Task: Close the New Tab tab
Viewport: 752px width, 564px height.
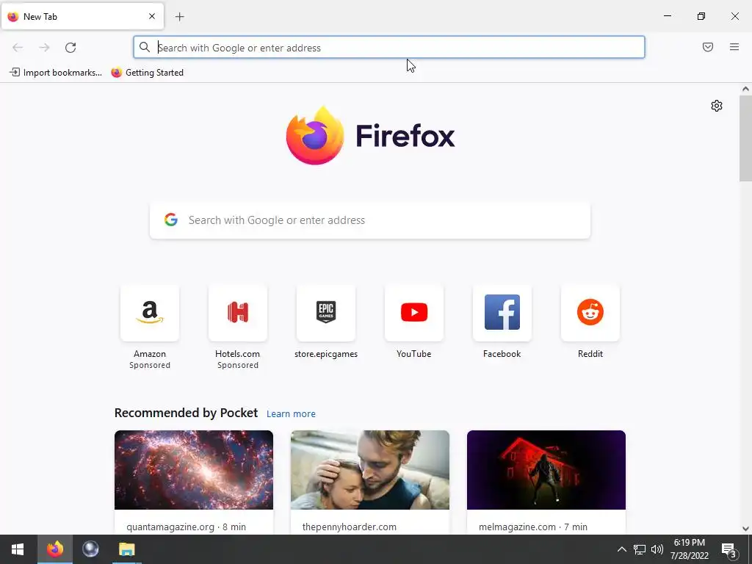Action: pyautogui.click(x=152, y=16)
